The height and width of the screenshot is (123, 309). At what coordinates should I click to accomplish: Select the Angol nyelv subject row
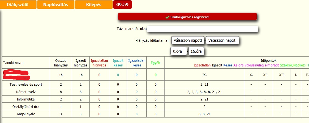point(26,114)
